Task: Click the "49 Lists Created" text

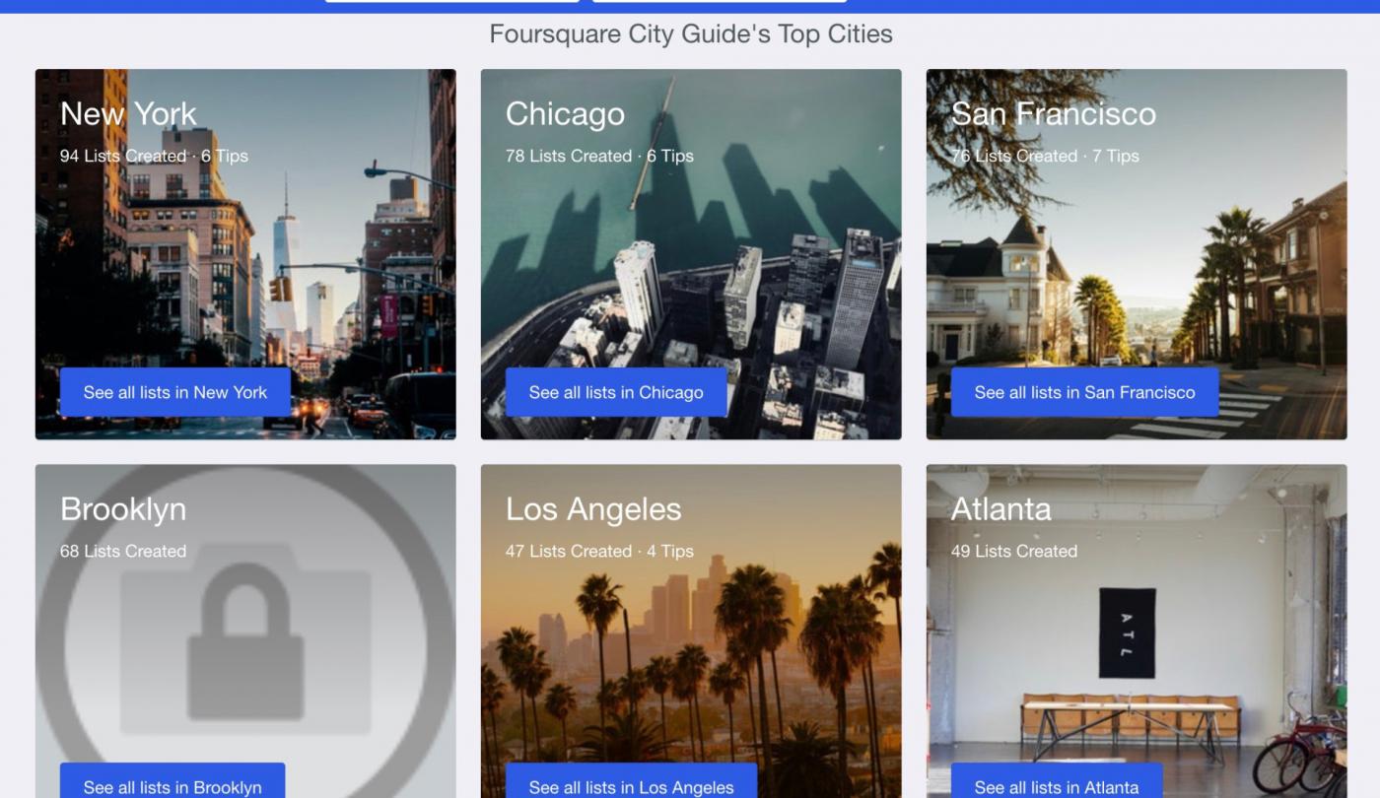Action: (1014, 551)
